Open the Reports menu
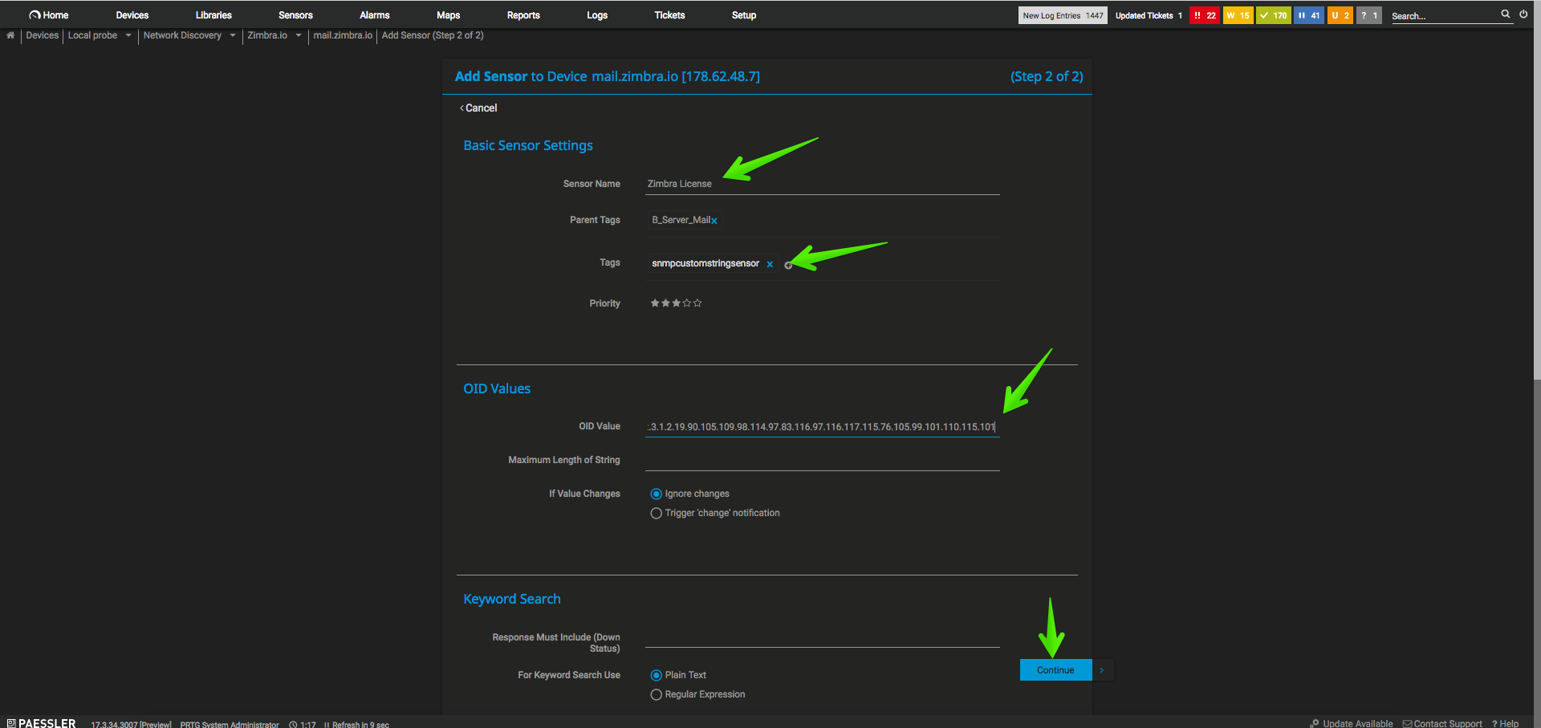 [523, 15]
